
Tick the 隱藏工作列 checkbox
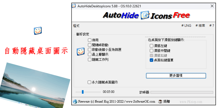point(90,59)
